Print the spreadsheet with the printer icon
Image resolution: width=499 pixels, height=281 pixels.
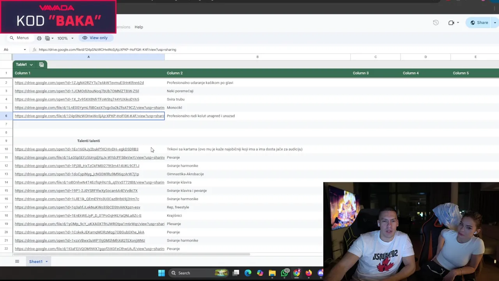coord(39,38)
